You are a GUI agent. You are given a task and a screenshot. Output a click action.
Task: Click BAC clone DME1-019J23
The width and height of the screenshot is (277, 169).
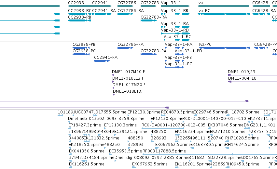coord(242,72)
